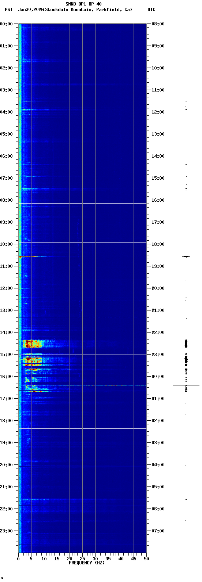This screenshot has width=202, height=582.
Task: Click the PST time label '04:00'
Action: (x=6, y=112)
